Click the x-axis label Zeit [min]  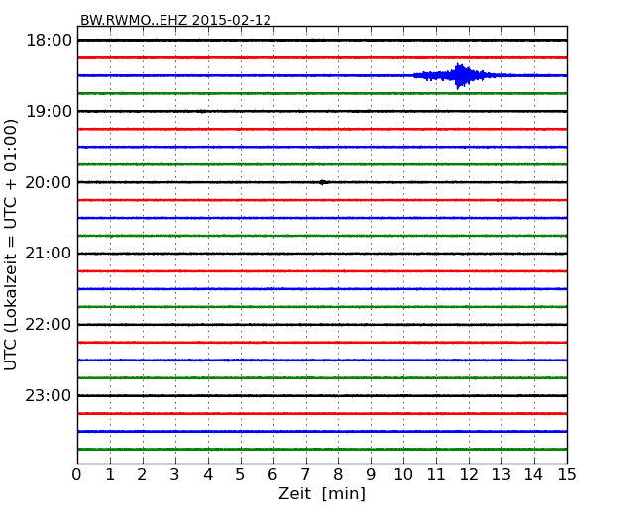point(322,493)
